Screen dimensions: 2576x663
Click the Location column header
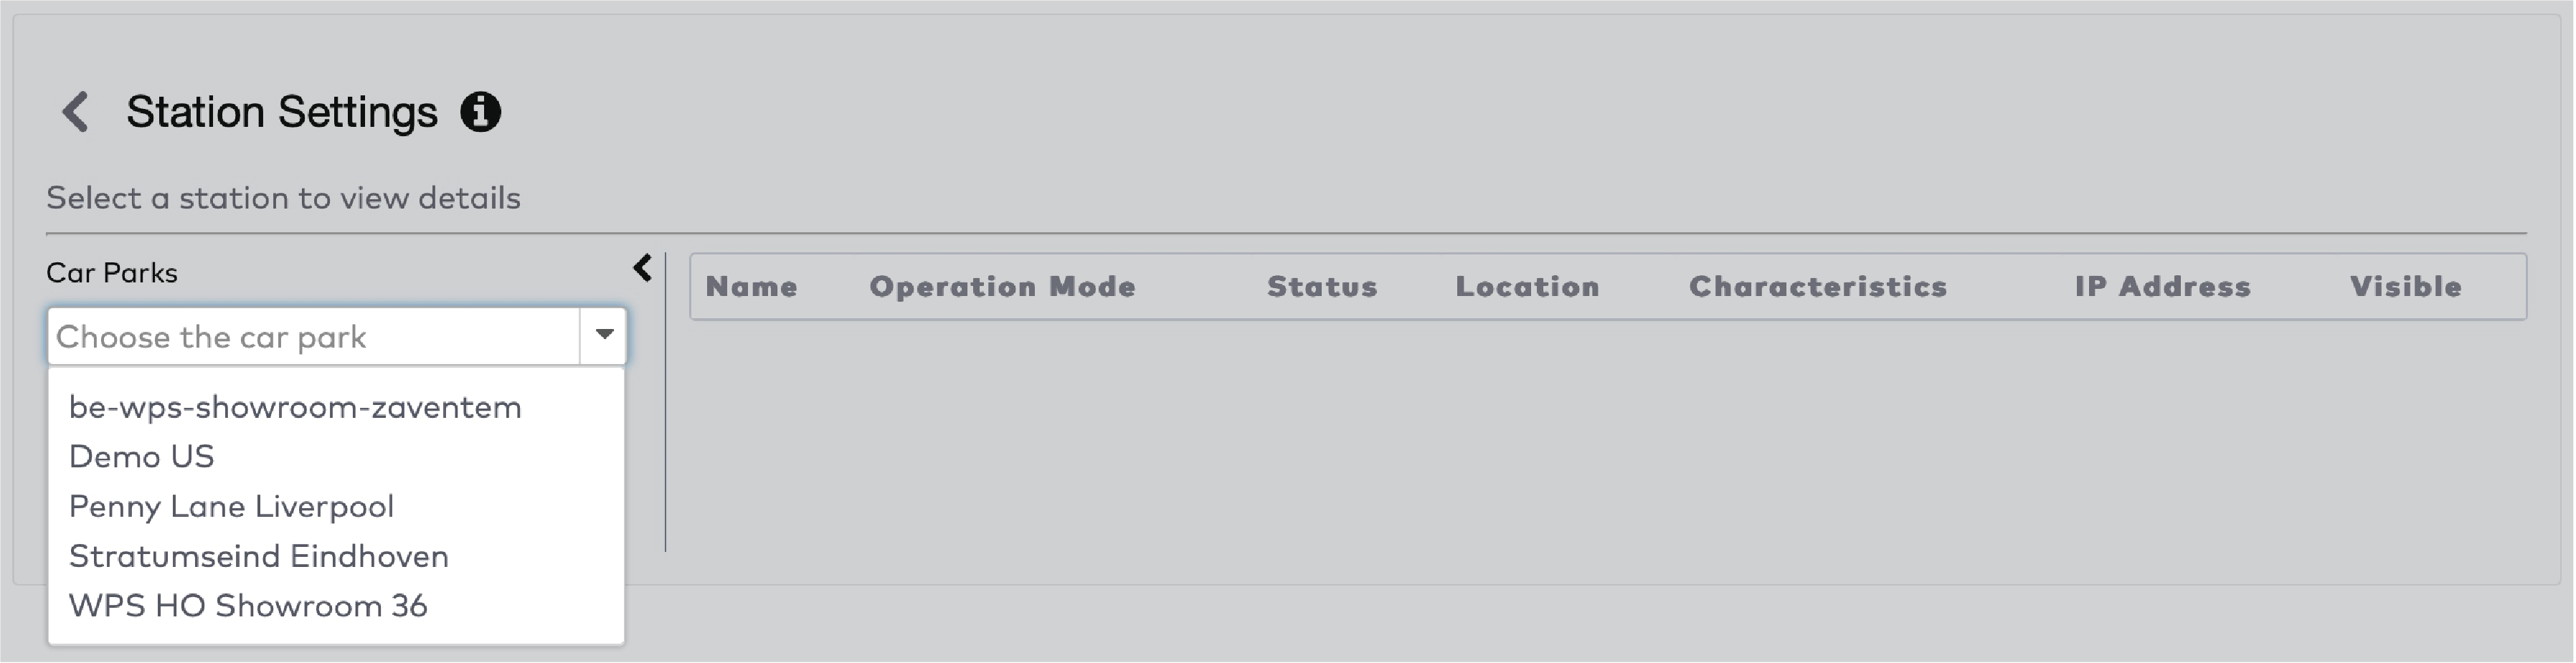pyautogui.click(x=1527, y=287)
